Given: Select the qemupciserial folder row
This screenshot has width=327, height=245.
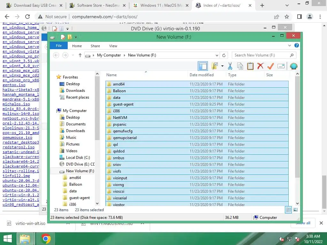Looking at the screenshot, I should [x=197, y=138].
